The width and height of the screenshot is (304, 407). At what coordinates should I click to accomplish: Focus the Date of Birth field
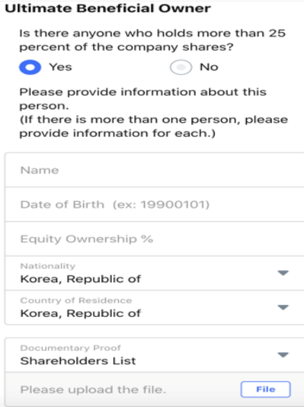[x=155, y=204]
